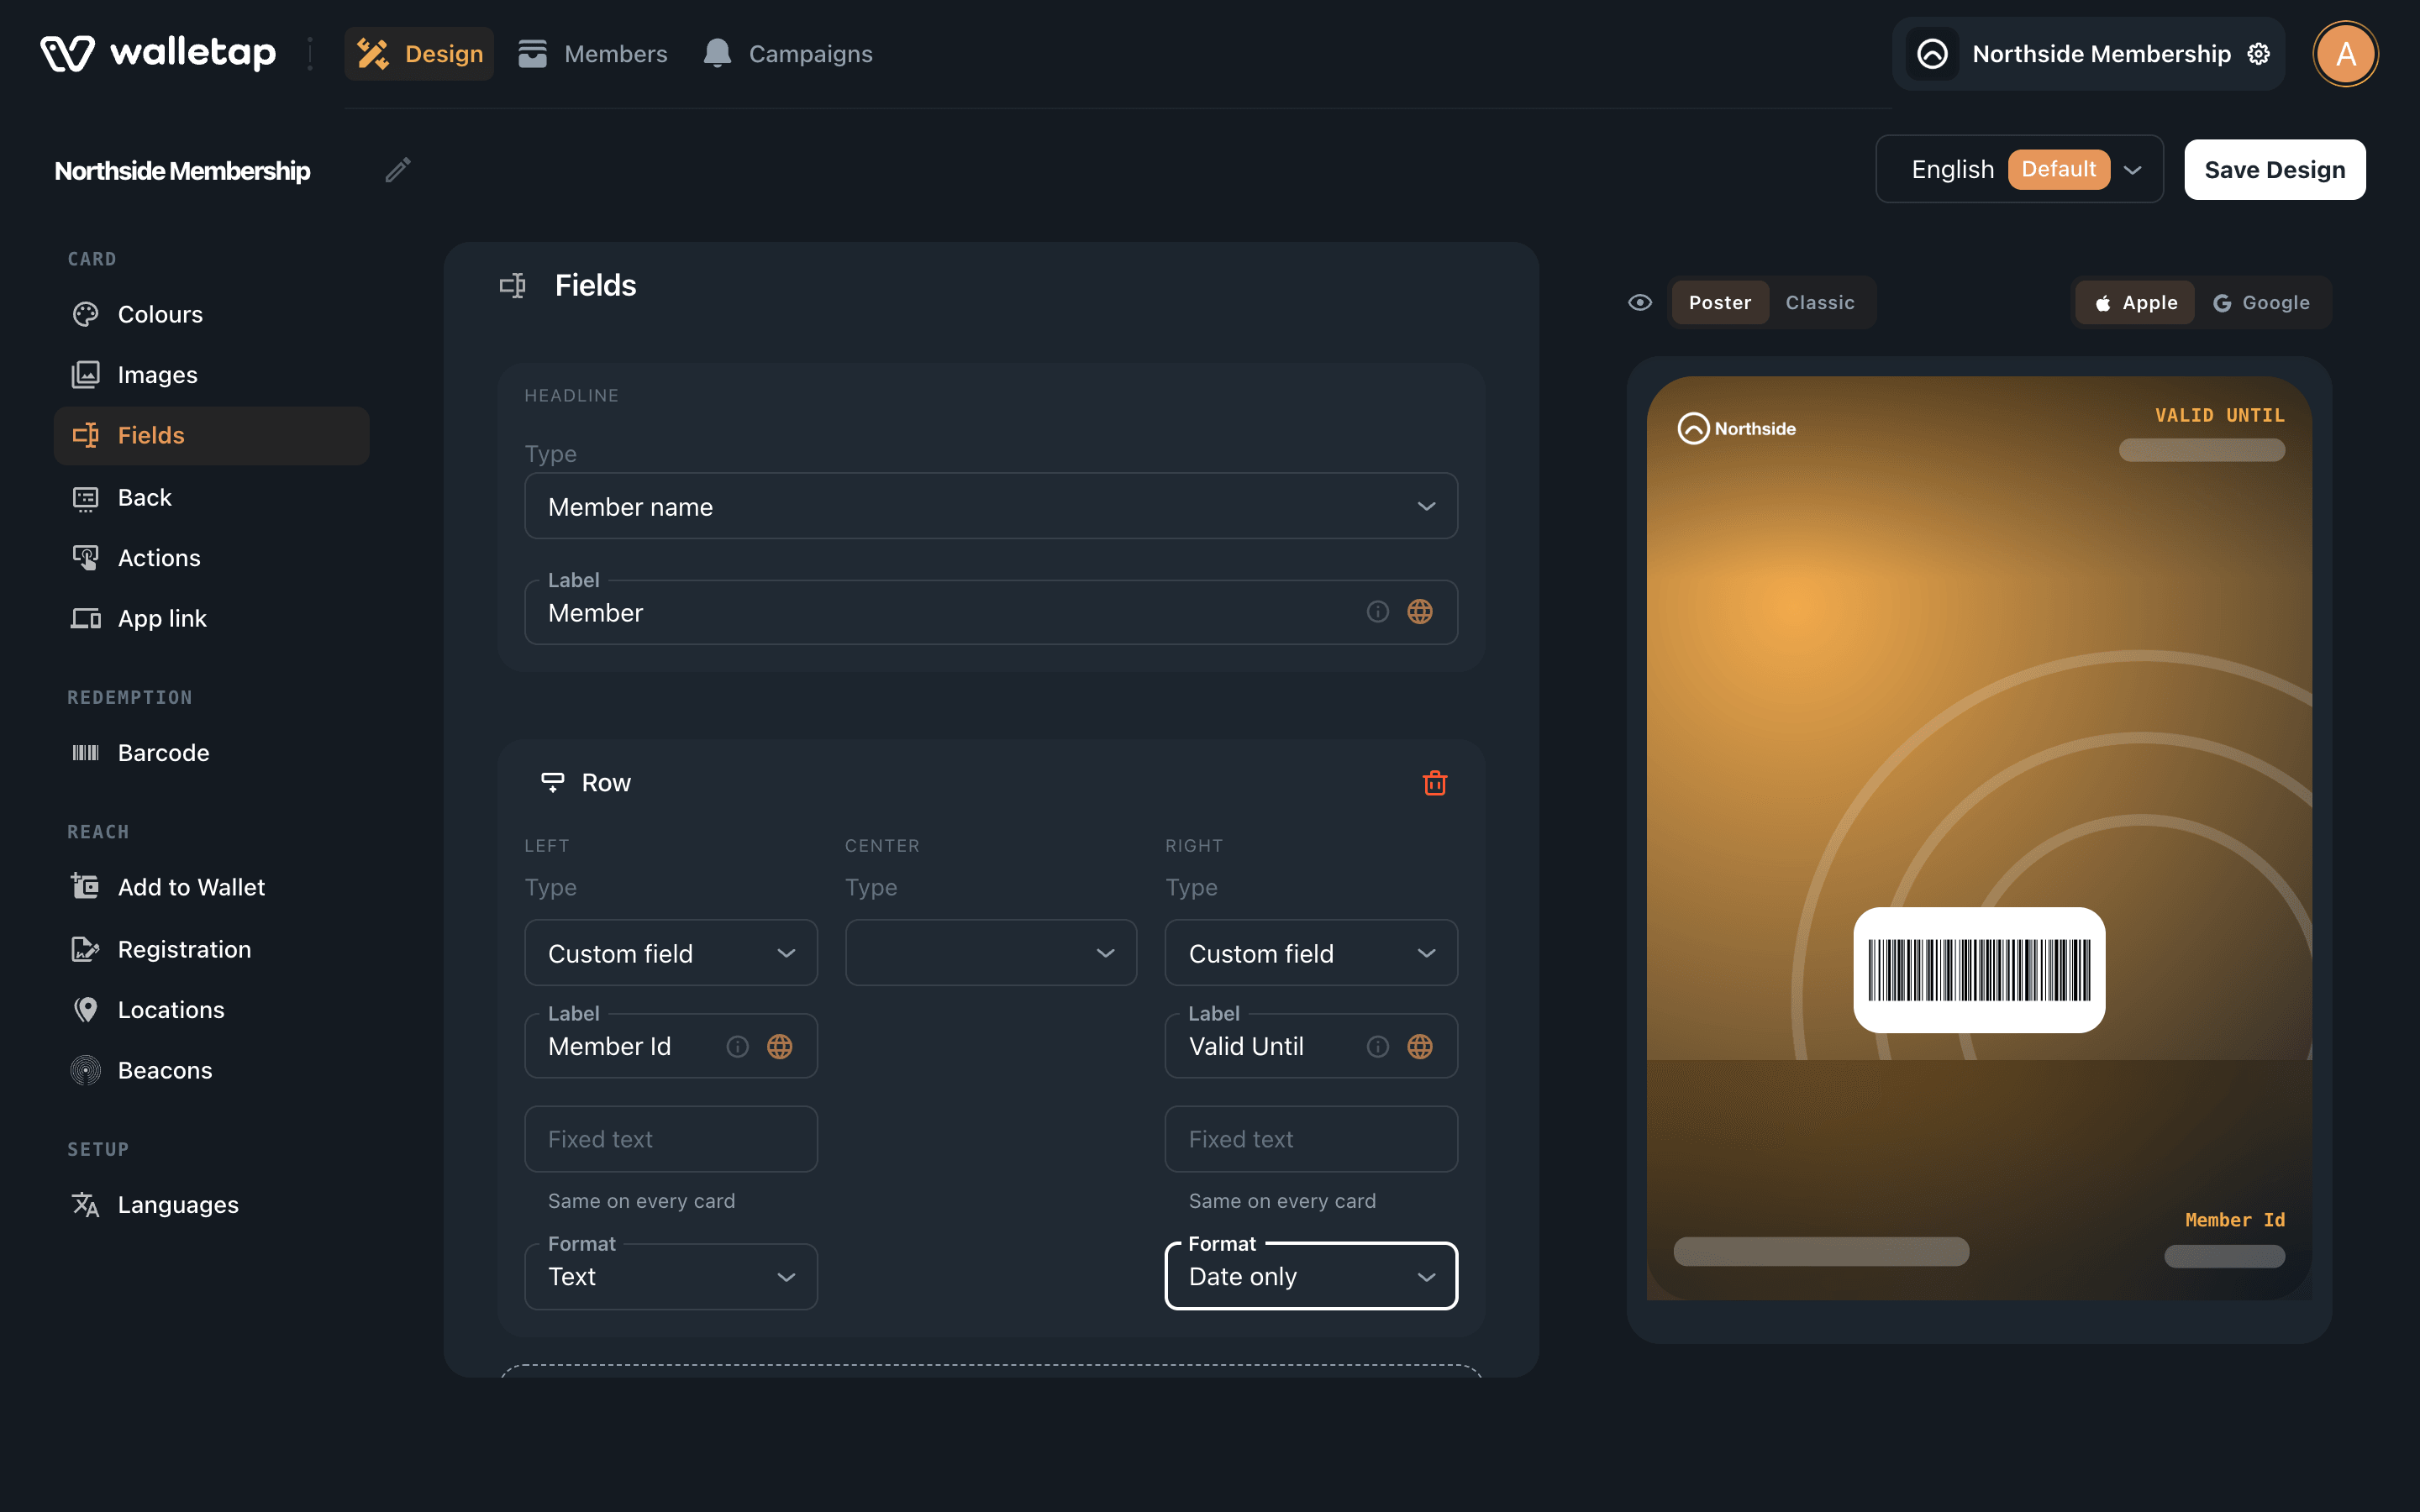Click the globe icon in the Member label field
This screenshot has height=1512, width=2420.
coord(1420,612)
